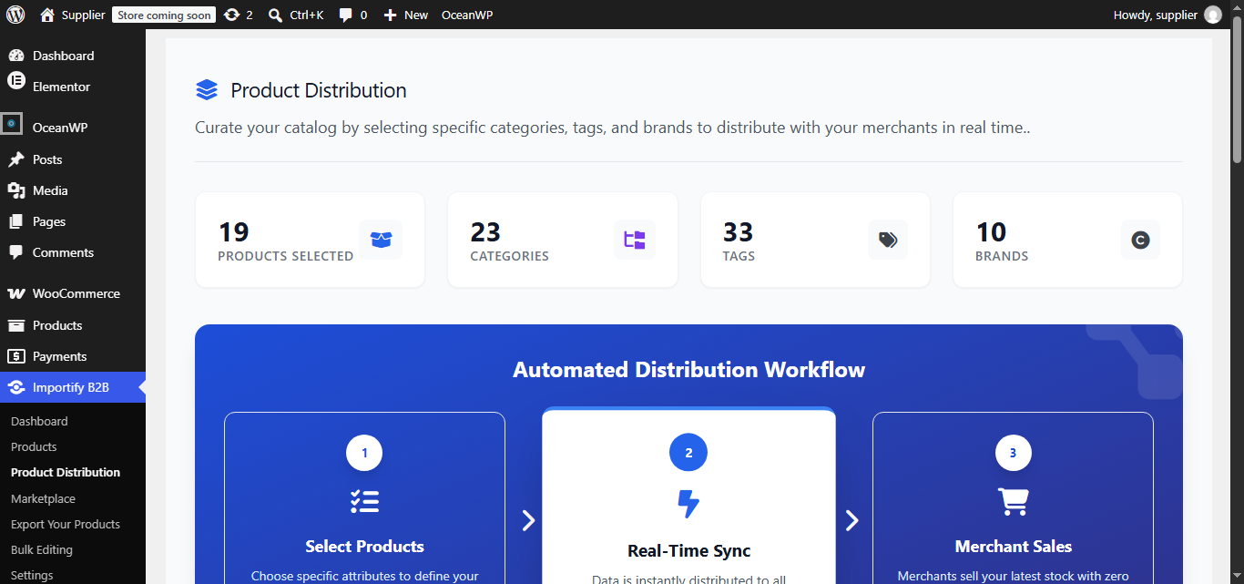Click the 19 Products Selected count

click(x=234, y=231)
